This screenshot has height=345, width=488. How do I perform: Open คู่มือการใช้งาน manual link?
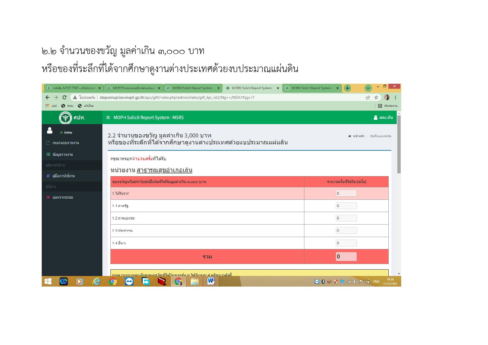pos(63,176)
